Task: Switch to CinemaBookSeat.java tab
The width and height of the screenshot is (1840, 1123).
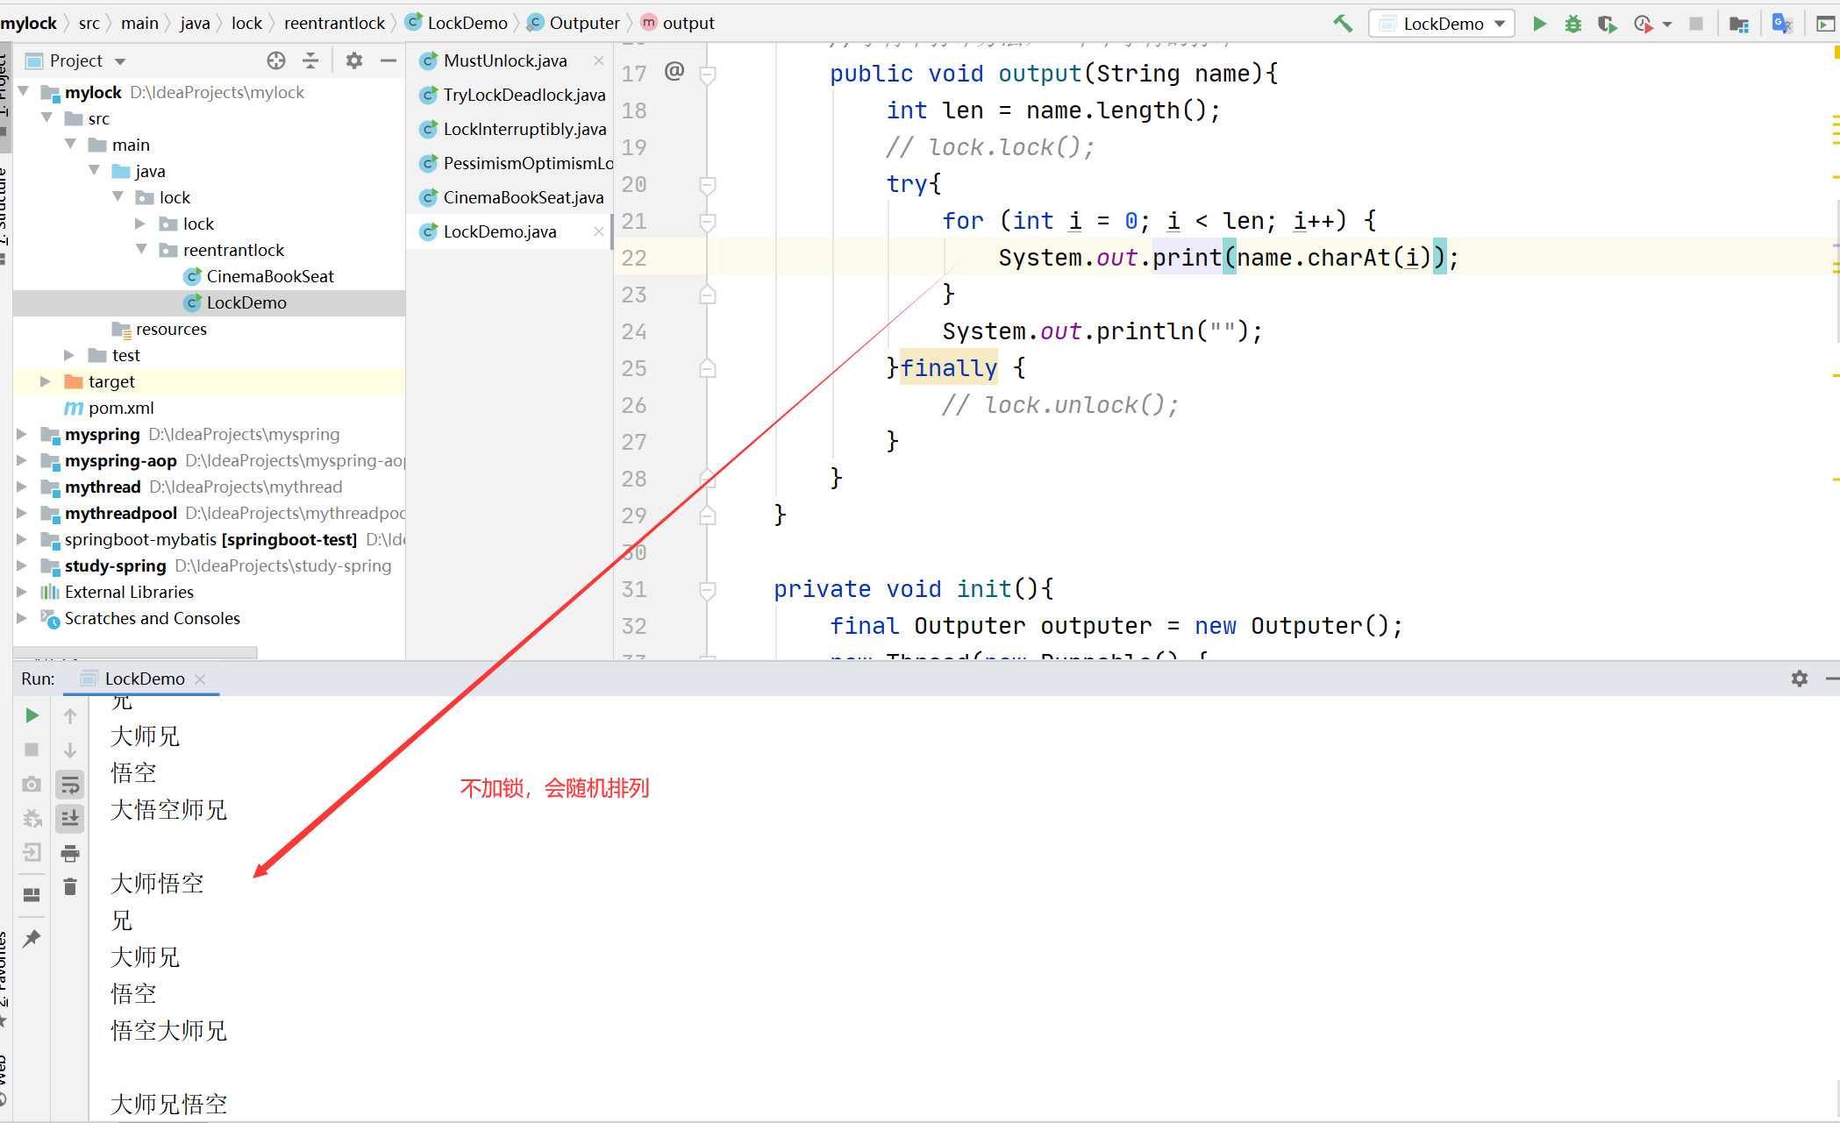Action: [523, 197]
